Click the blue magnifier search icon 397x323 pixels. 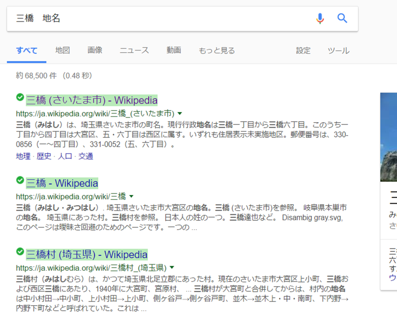[342, 18]
